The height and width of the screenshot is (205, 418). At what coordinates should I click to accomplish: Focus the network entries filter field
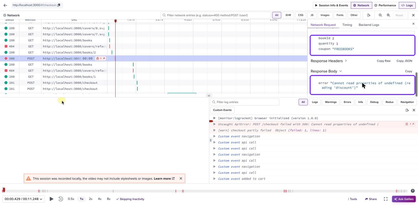(216, 15)
